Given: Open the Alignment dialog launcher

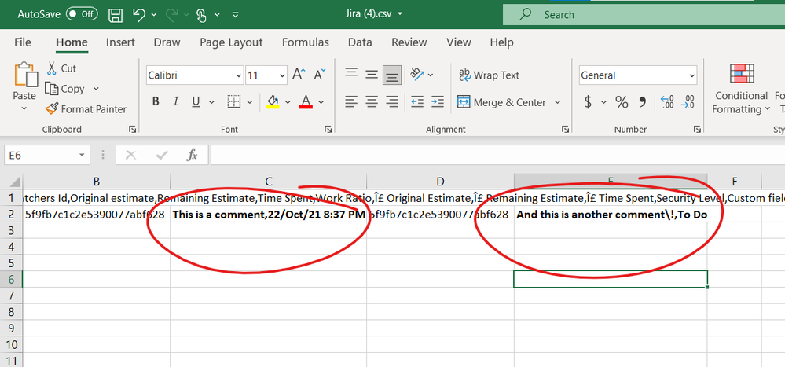Looking at the screenshot, I should pos(565,129).
